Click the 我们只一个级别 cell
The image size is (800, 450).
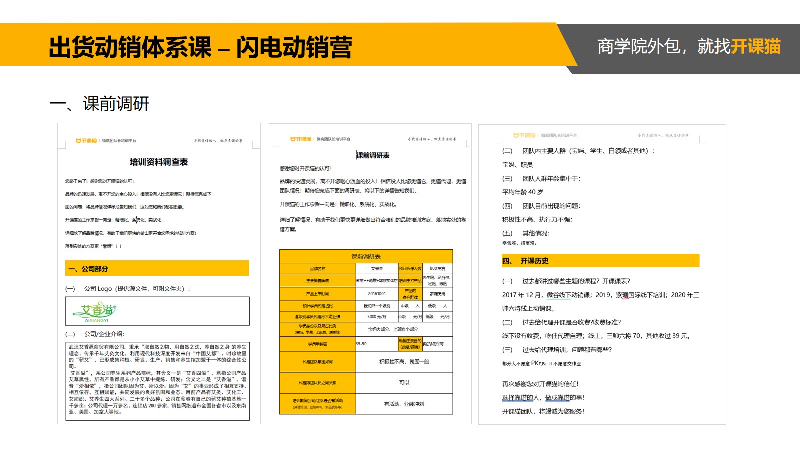pos(377,306)
